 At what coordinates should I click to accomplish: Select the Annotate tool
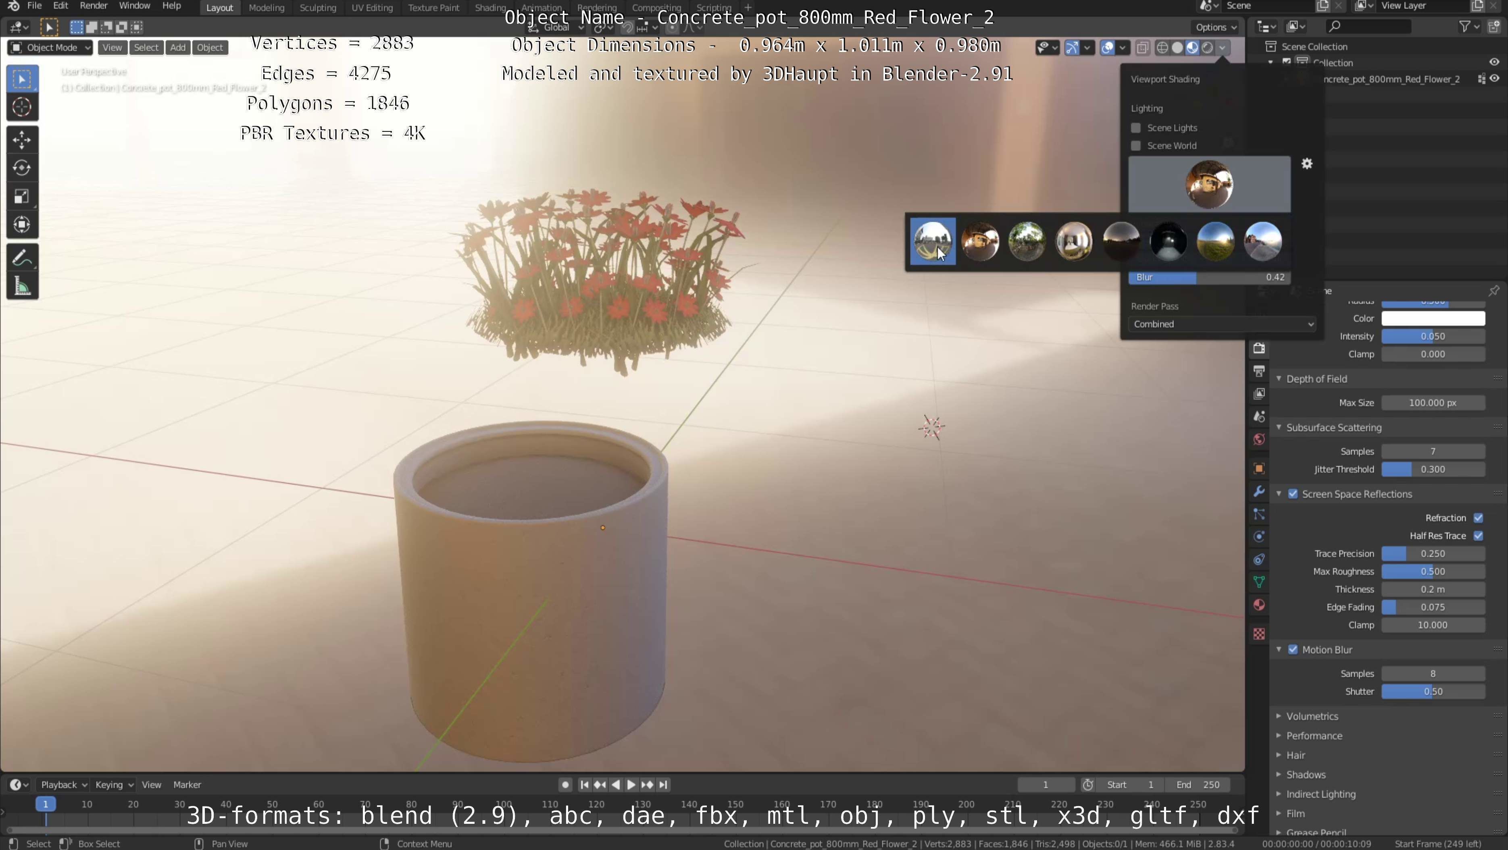(22, 258)
